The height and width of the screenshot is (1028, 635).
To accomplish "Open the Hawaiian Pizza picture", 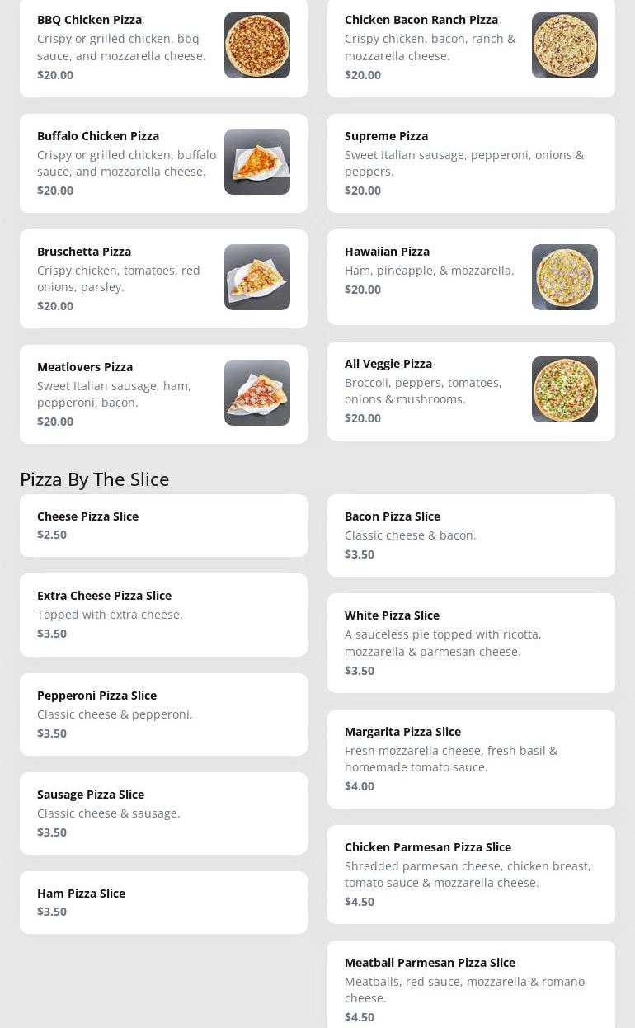I will point(565,277).
